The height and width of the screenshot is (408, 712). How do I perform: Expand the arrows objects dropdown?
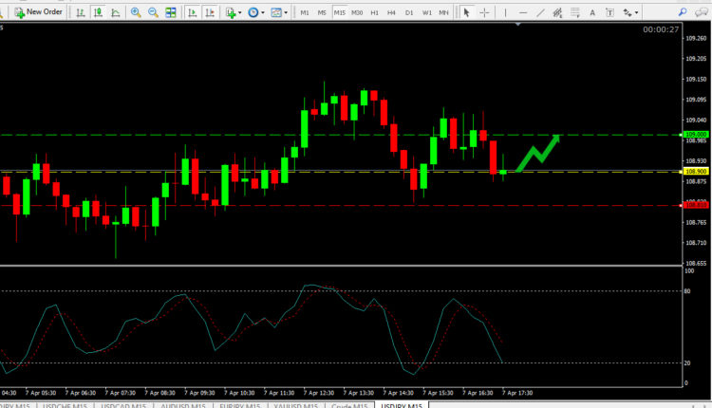point(636,12)
